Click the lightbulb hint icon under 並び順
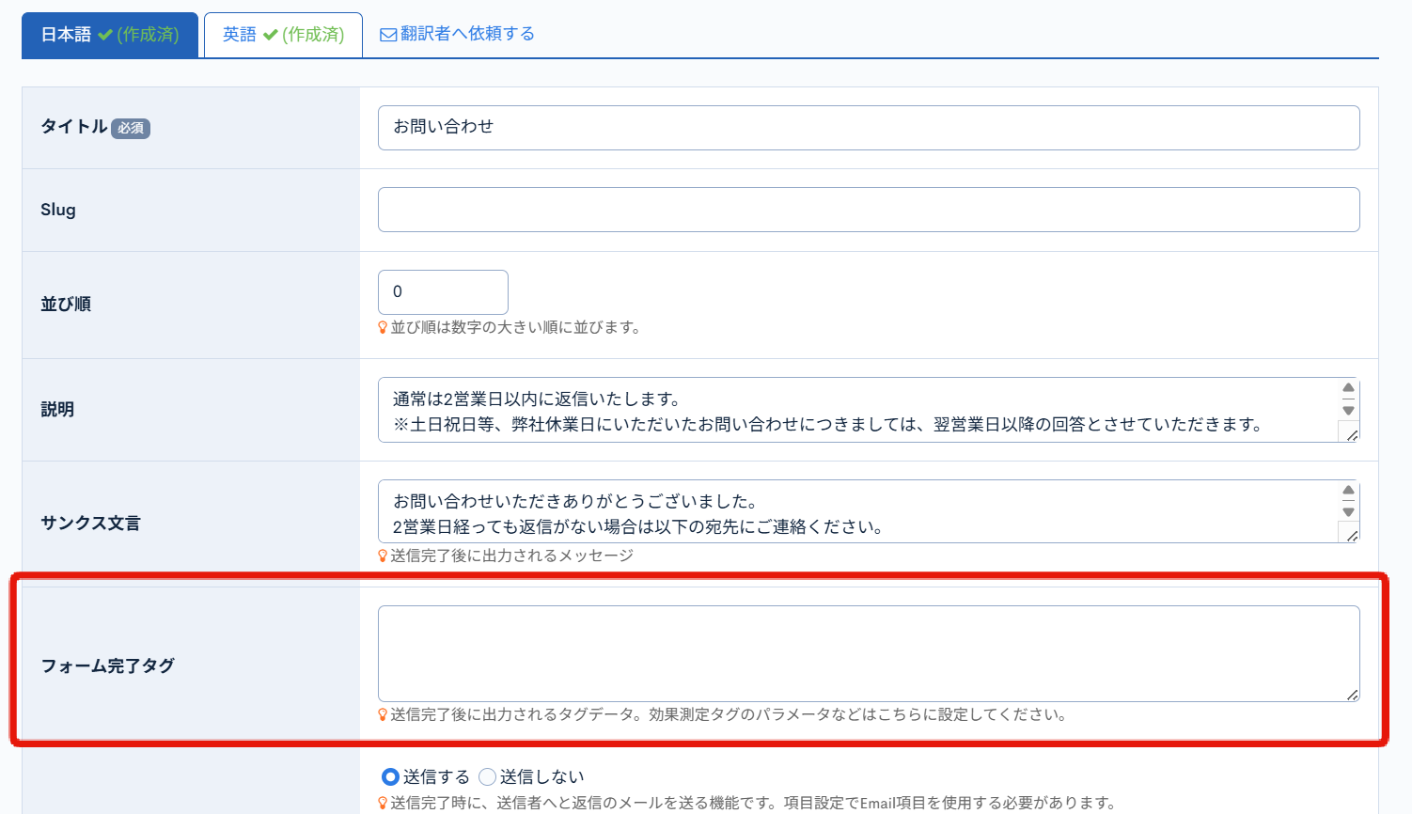This screenshot has width=1412, height=814. (383, 327)
